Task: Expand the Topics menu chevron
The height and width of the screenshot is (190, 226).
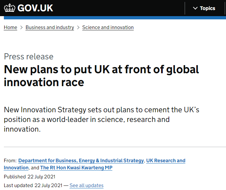Action: point(195,8)
